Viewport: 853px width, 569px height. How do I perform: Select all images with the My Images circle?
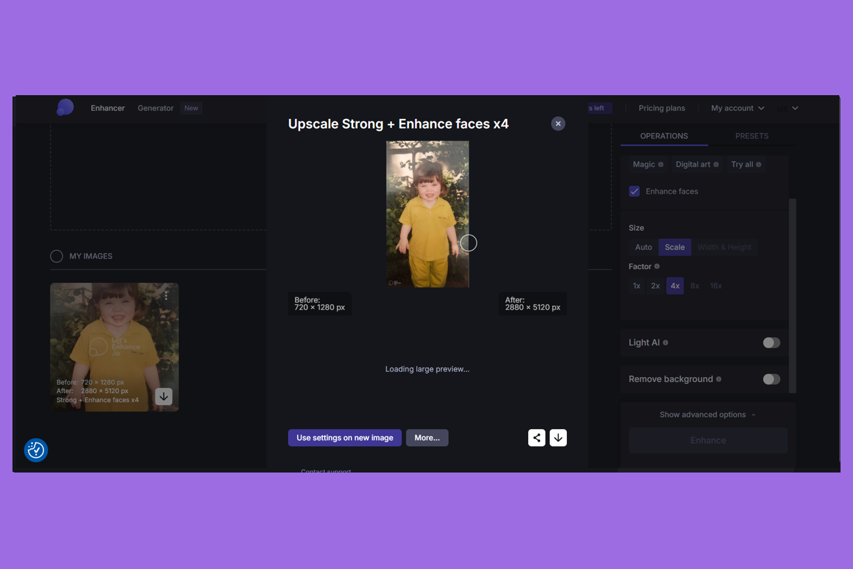[x=57, y=256]
